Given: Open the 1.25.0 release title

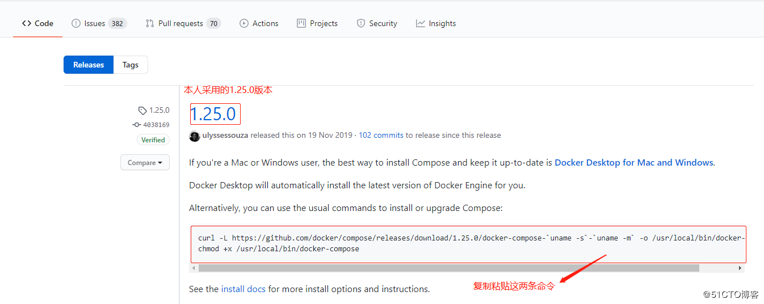Looking at the screenshot, I should (213, 114).
